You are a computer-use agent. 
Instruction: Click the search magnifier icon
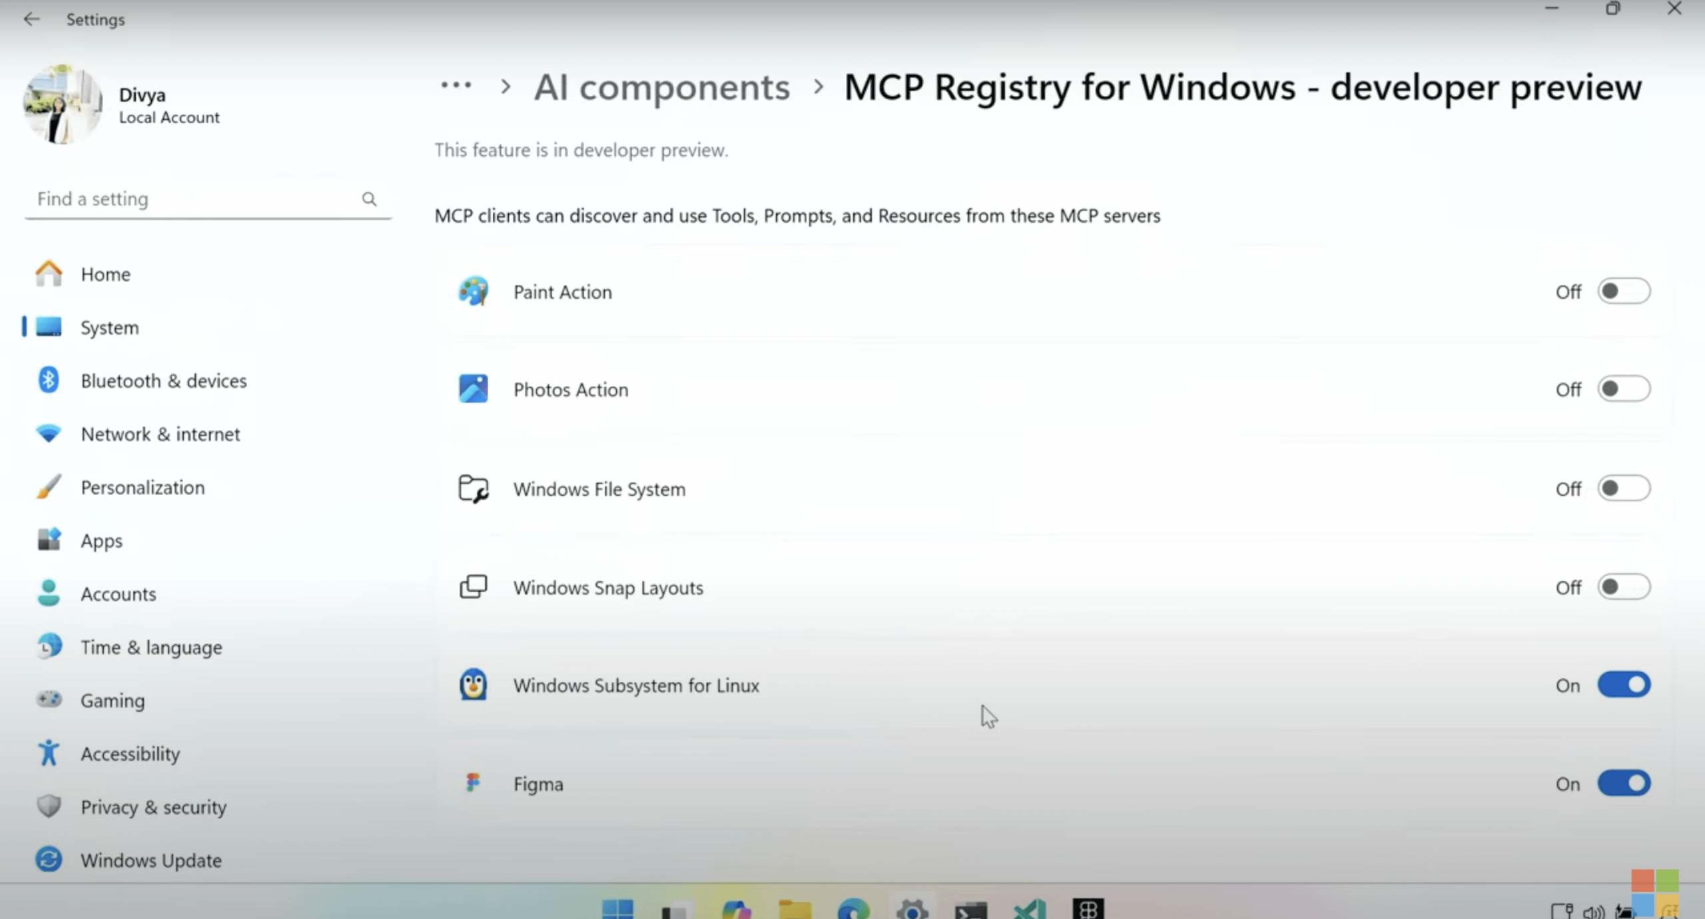[x=369, y=199]
